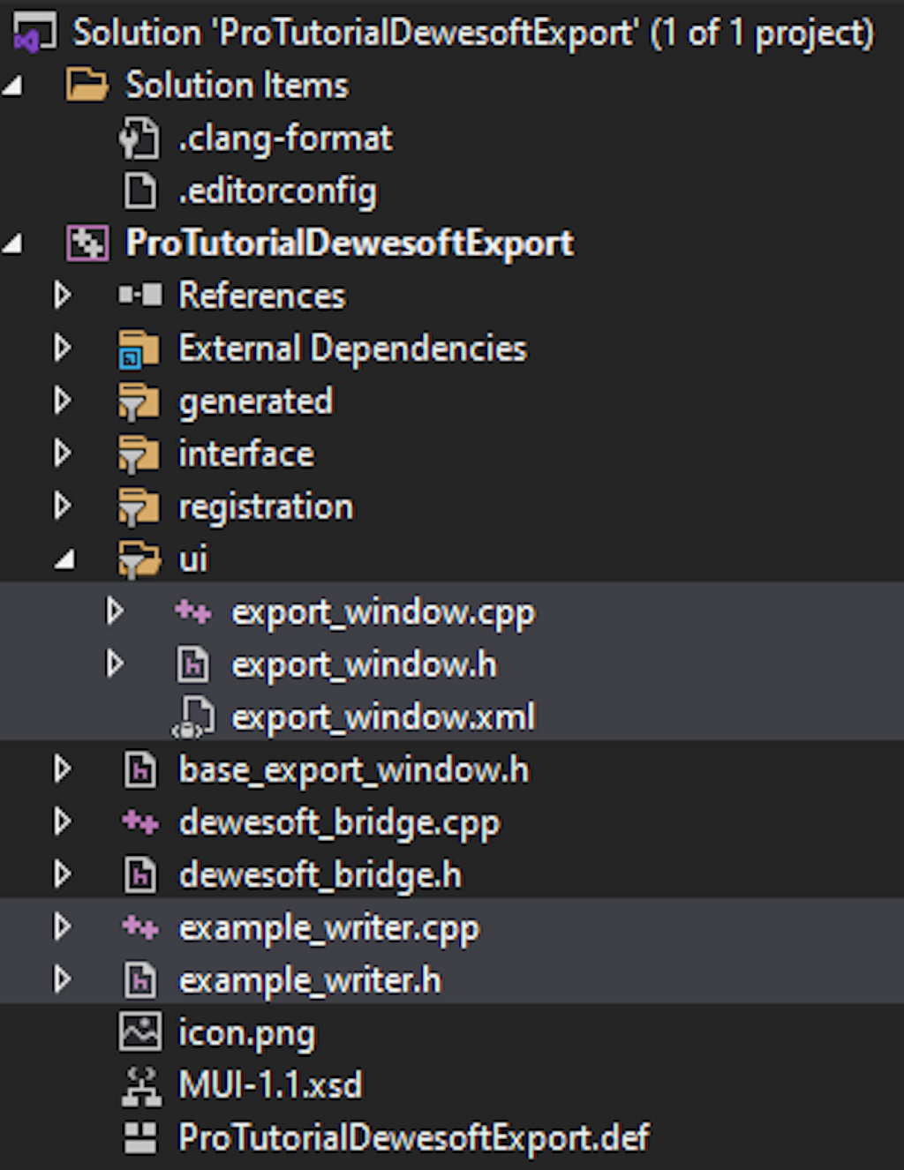Click the export_window.xml file icon
The image size is (904, 1170).
(x=192, y=716)
